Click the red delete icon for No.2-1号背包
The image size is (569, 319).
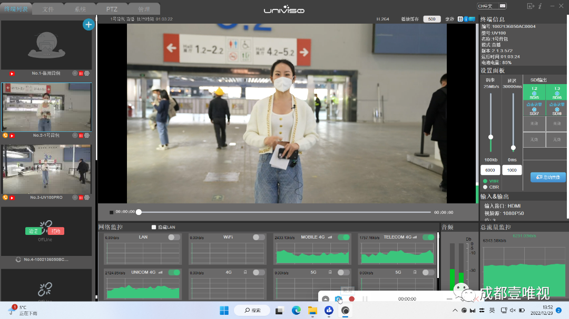[x=81, y=136]
